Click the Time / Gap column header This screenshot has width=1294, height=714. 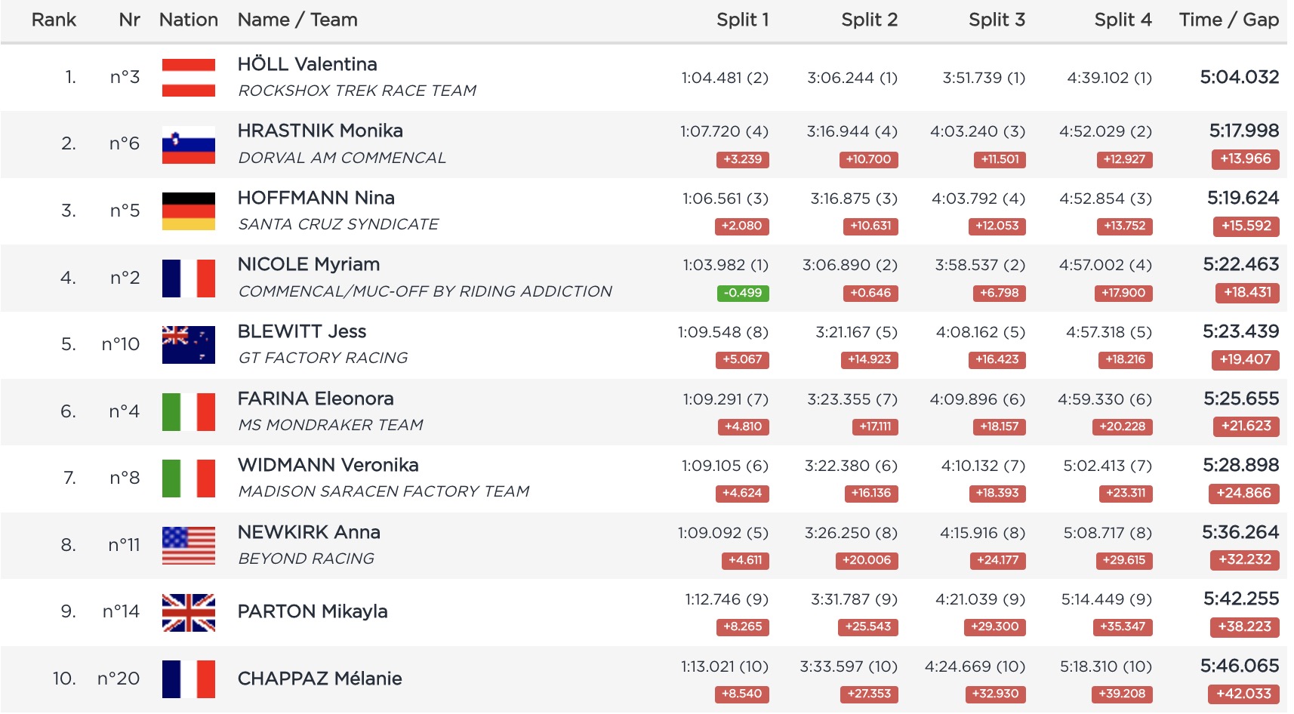(x=1228, y=20)
